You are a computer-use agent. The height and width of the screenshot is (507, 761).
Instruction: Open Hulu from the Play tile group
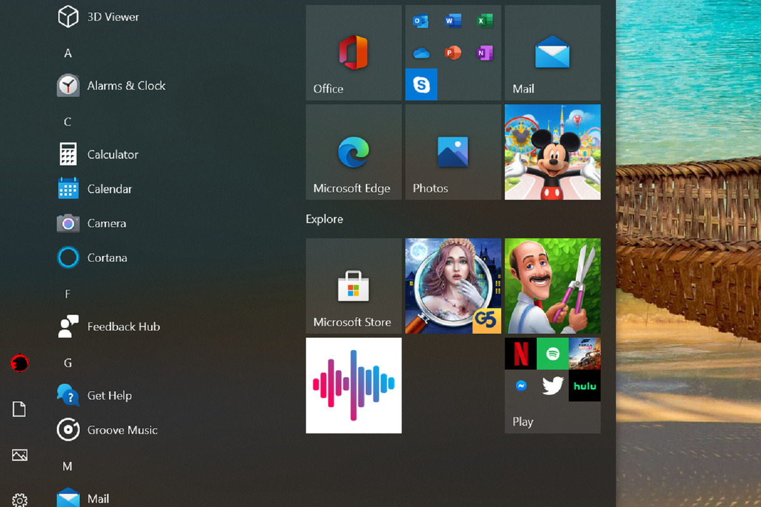click(x=584, y=385)
